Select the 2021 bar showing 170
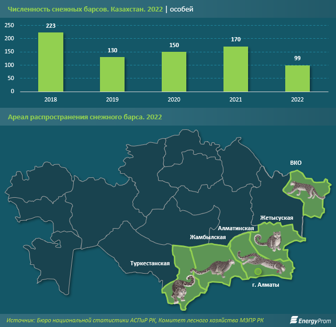 tap(236, 69)
